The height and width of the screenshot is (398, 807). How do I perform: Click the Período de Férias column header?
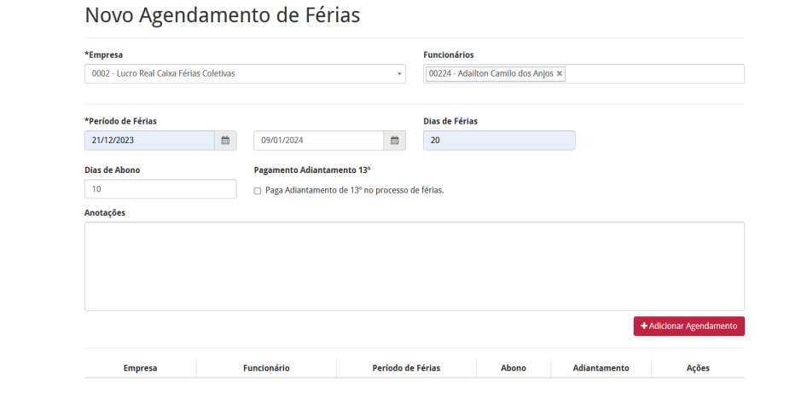pyautogui.click(x=406, y=368)
